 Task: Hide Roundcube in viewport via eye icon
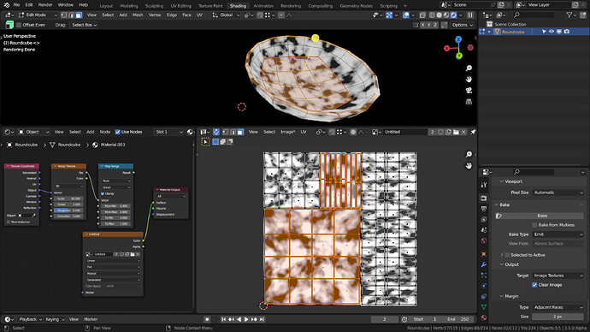(552, 32)
